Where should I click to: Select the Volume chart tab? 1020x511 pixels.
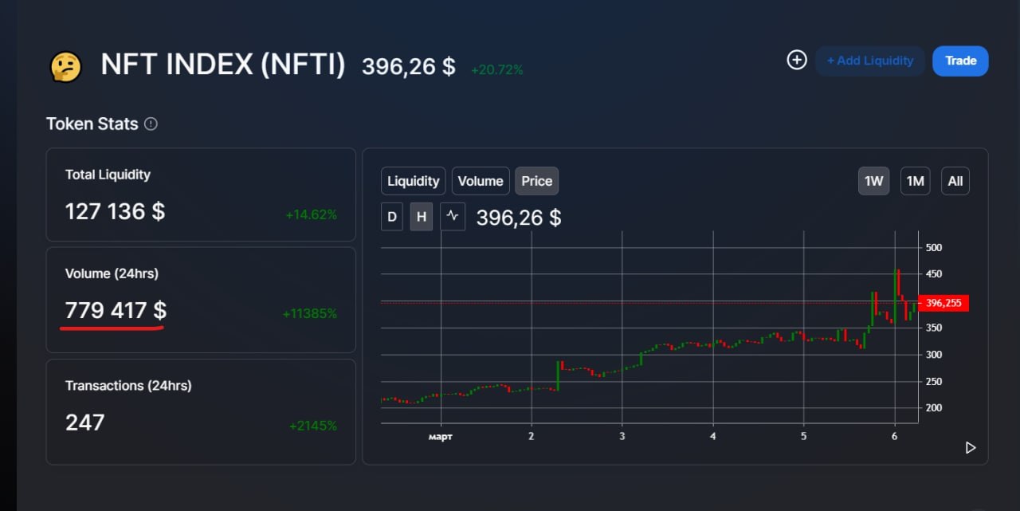coord(481,181)
